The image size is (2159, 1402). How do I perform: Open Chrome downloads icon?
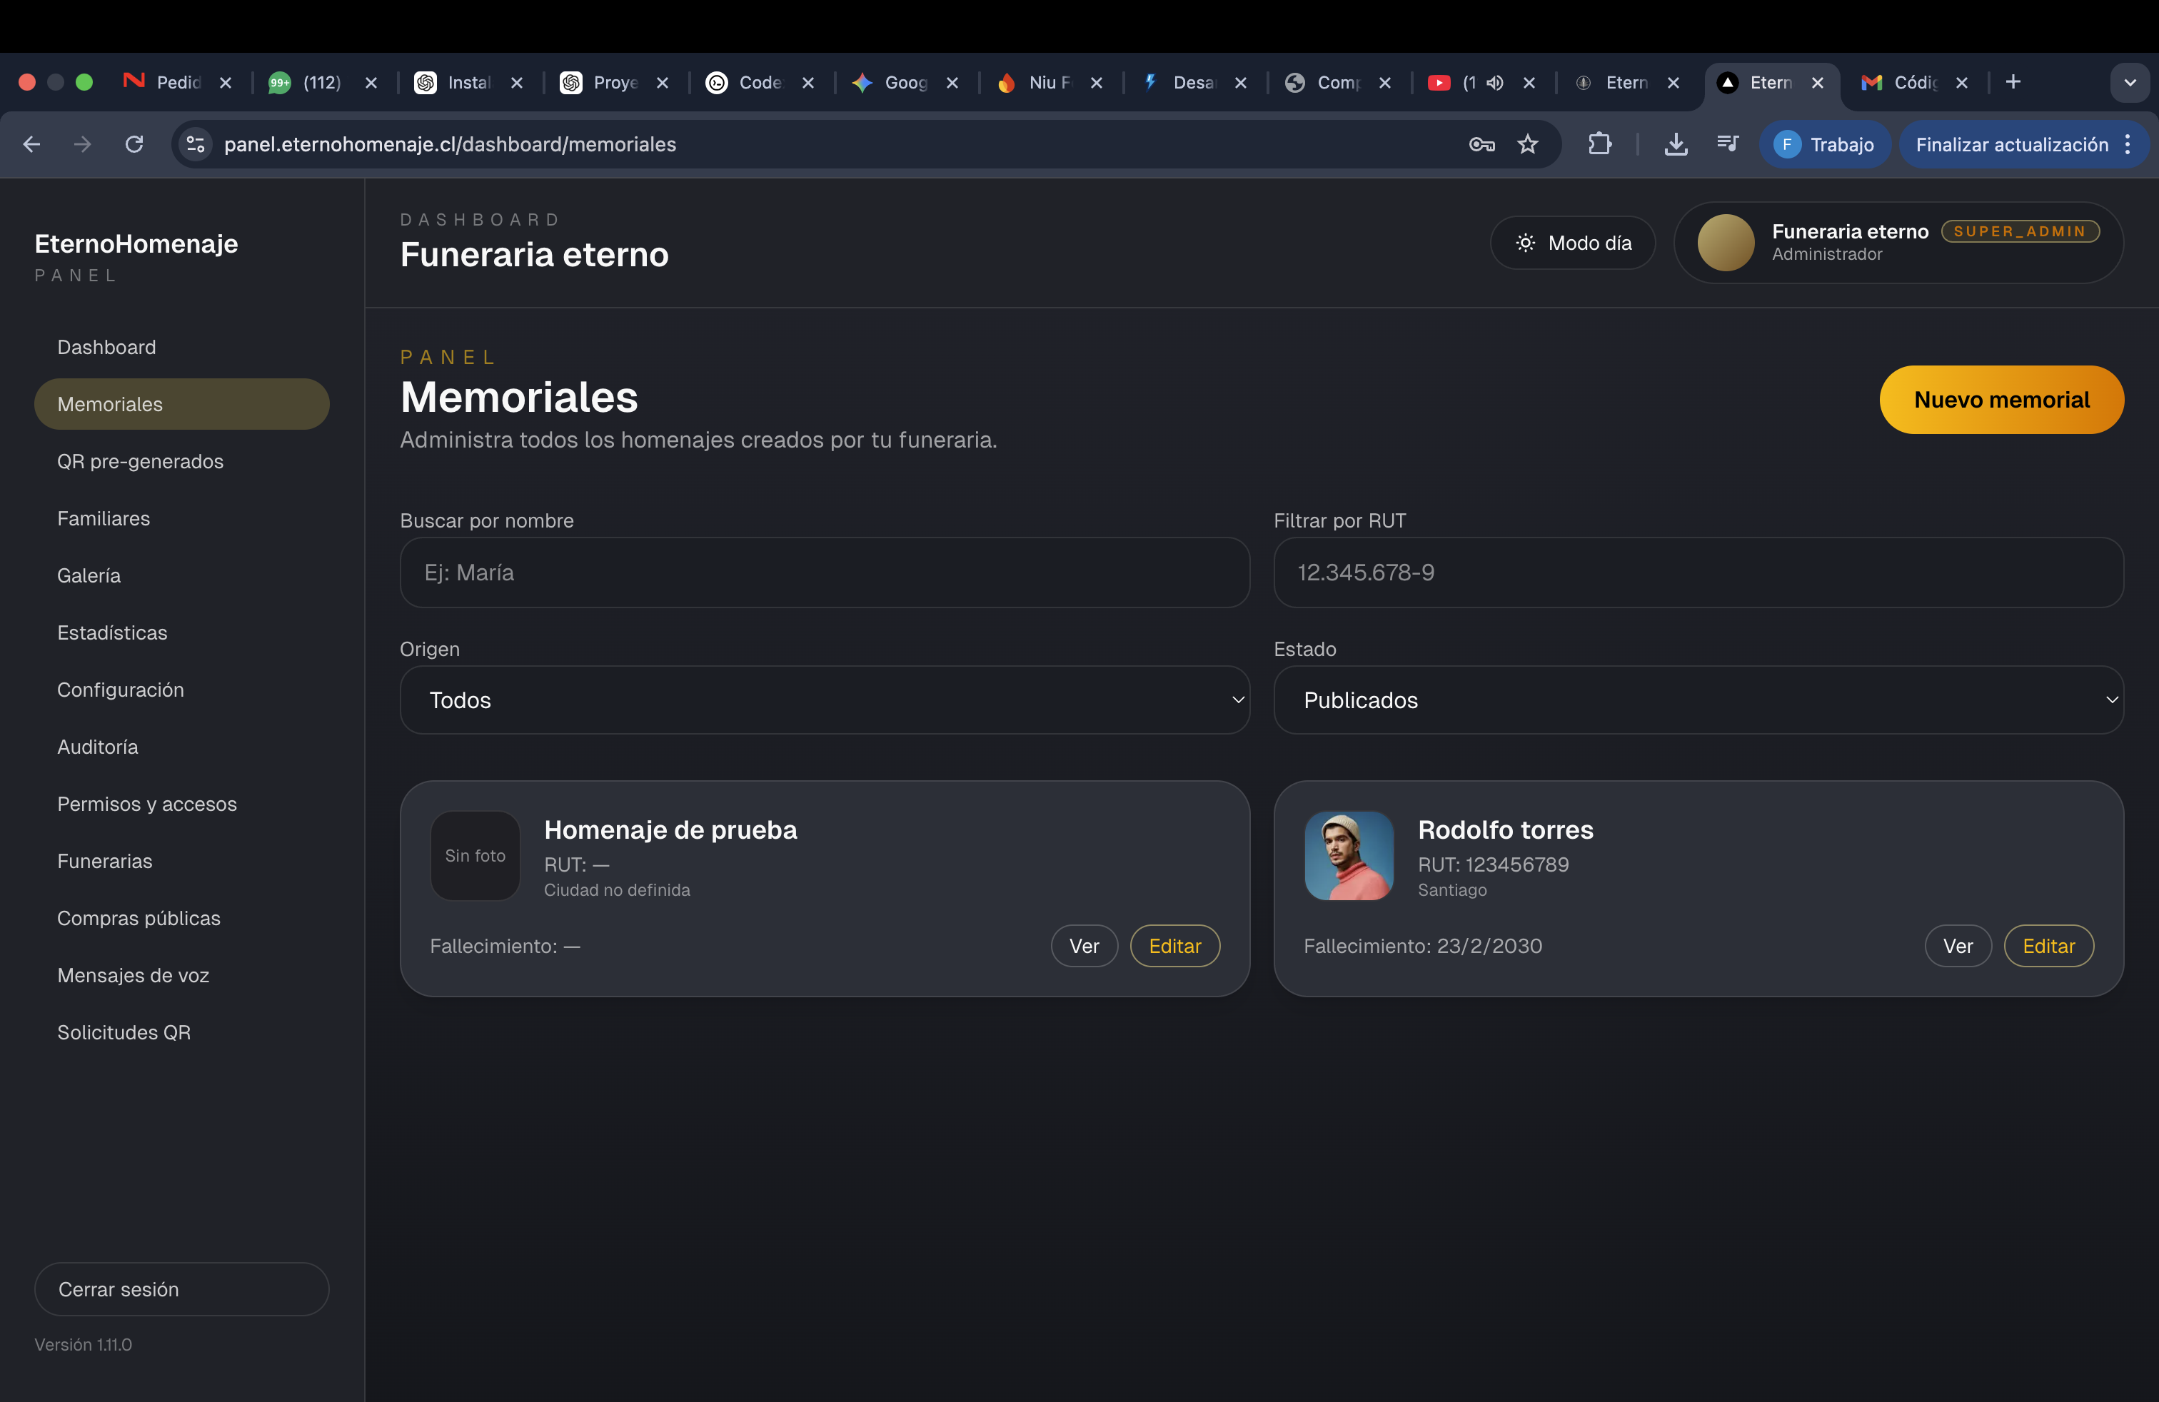pos(1676,144)
